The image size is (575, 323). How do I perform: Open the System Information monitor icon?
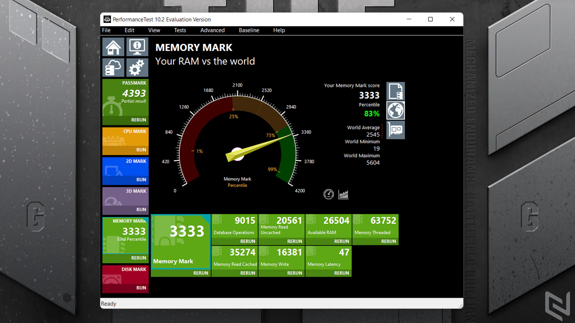pyautogui.click(x=137, y=47)
